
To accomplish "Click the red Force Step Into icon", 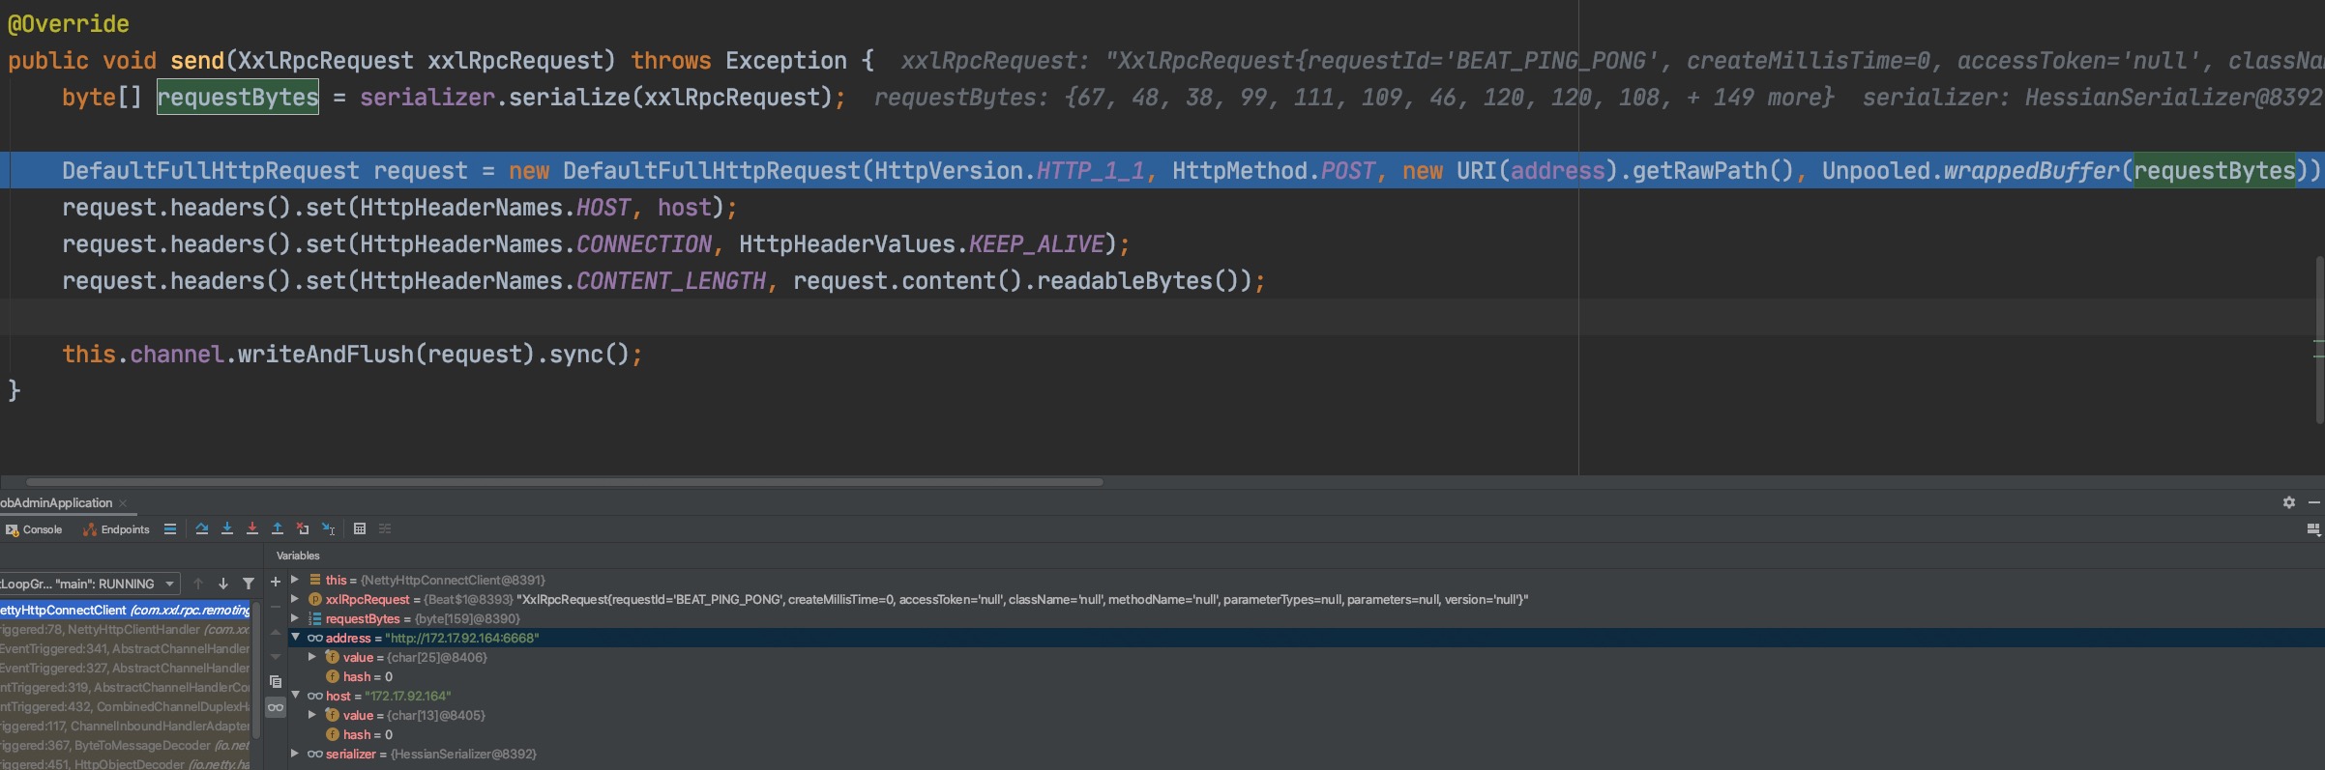I will [251, 528].
